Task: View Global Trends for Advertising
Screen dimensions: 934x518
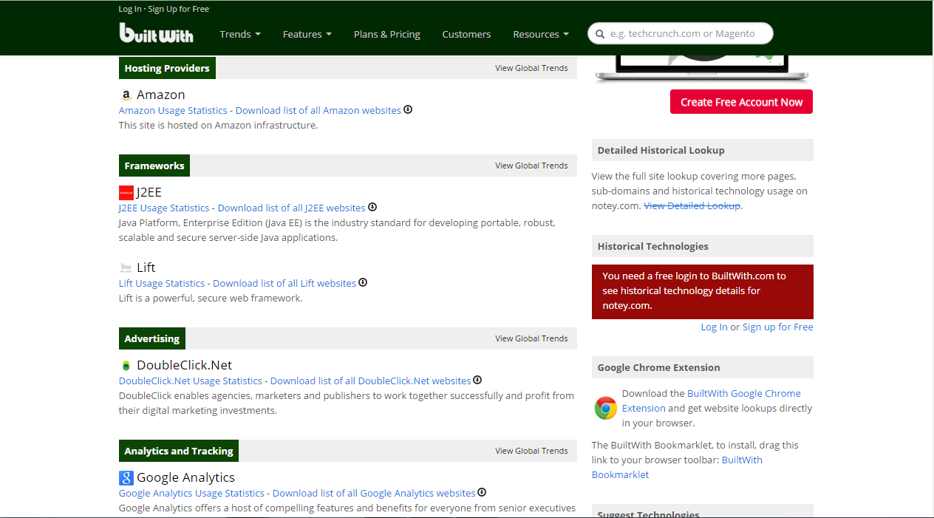Action: point(531,338)
